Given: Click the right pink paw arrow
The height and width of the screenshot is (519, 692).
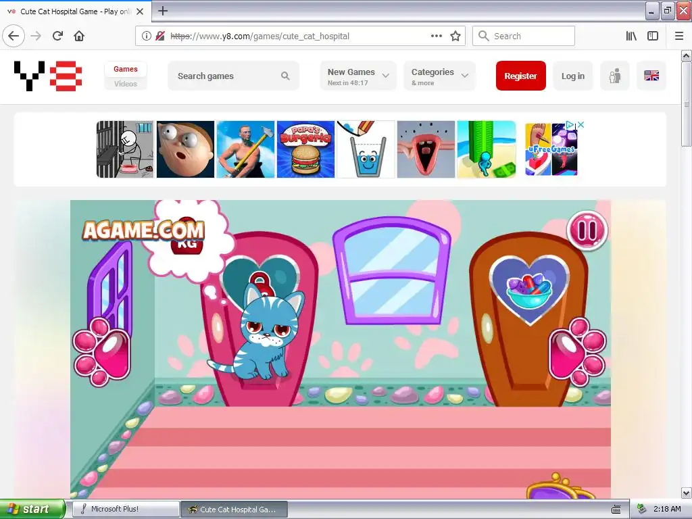Looking at the screenshot, I should pos(578,351).
